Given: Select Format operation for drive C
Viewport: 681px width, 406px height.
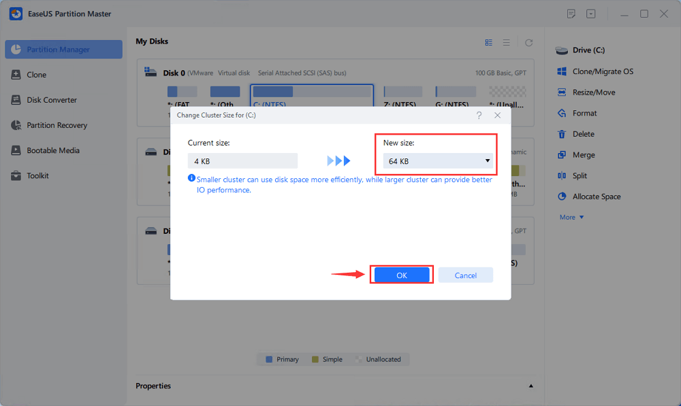Looking at the screenshot, I should (x=584, y=113).
